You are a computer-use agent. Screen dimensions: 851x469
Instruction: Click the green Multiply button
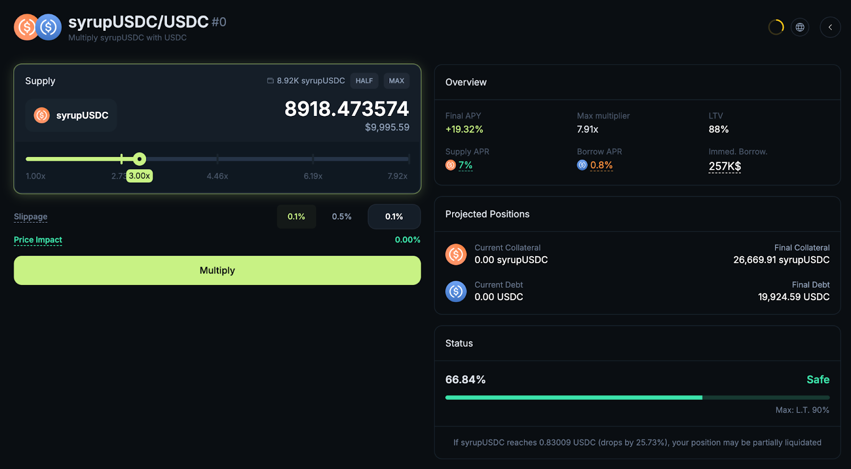(217, 270)
